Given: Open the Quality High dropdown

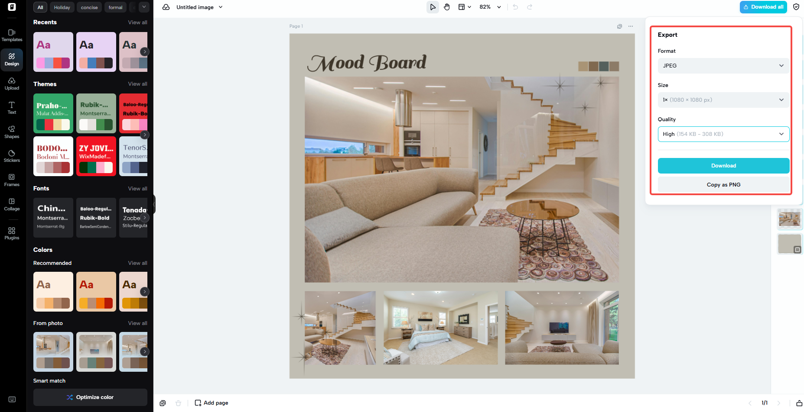Looking at the screenshot, I should (723, 134).
